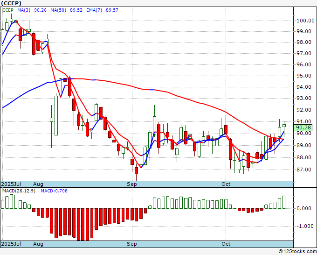The image size is (317, 255).
Task: Click the 97.00 price axis label
Action: tap(304, 53)
